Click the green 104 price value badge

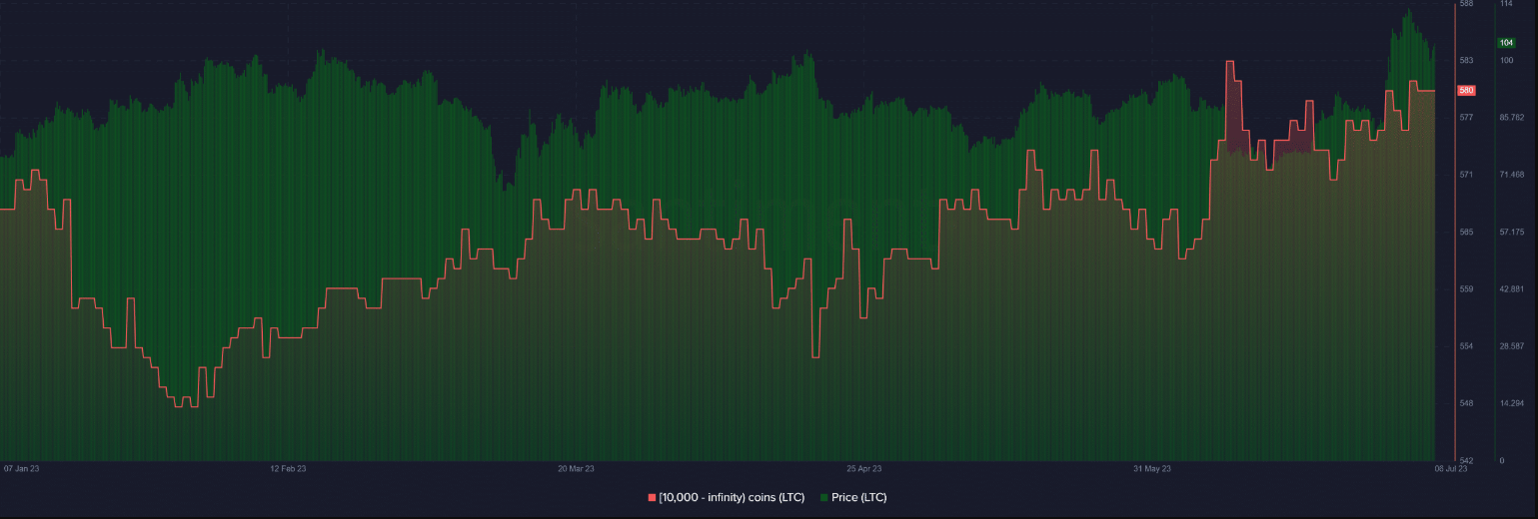tap(1506, 43)
